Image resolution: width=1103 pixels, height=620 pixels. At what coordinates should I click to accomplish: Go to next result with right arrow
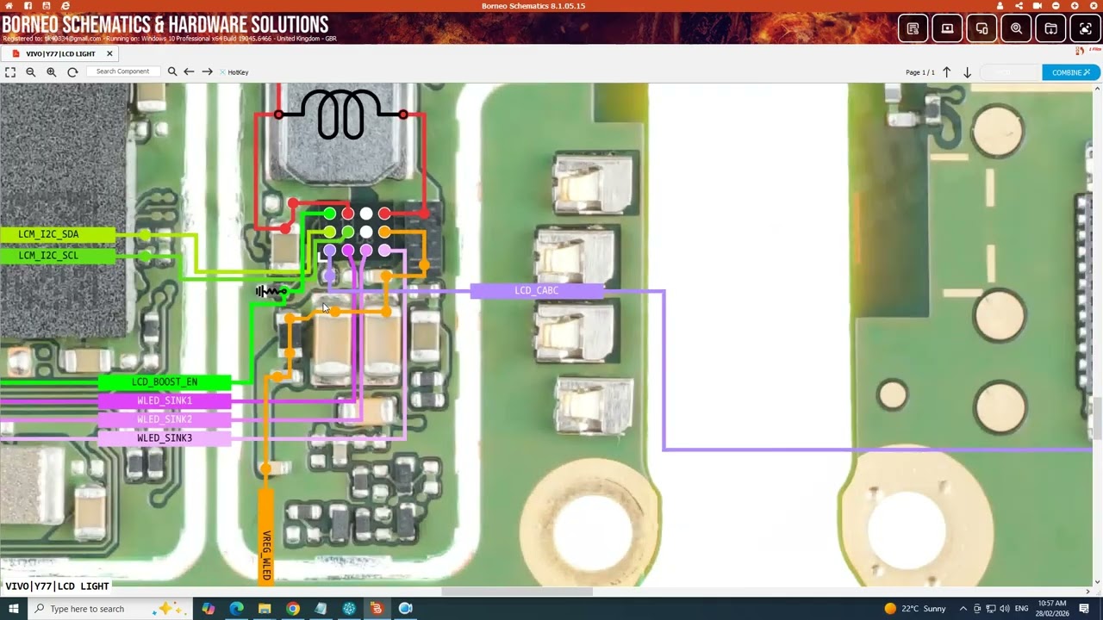[x=207, y=72]
